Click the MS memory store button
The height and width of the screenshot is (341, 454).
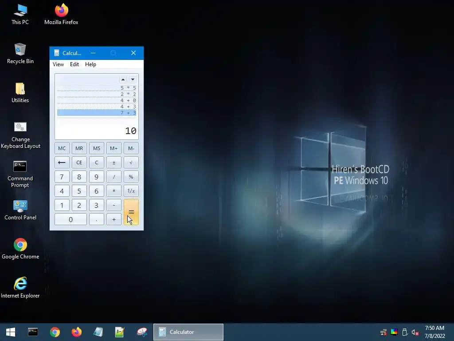coord(96,148)
